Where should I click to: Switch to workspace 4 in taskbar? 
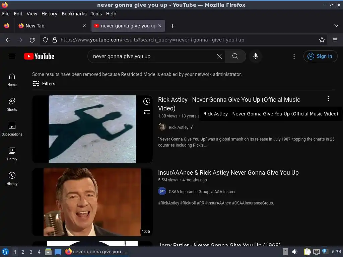[x=39, y=252]
